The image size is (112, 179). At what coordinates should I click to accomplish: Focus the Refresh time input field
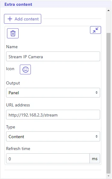(48, 159)
